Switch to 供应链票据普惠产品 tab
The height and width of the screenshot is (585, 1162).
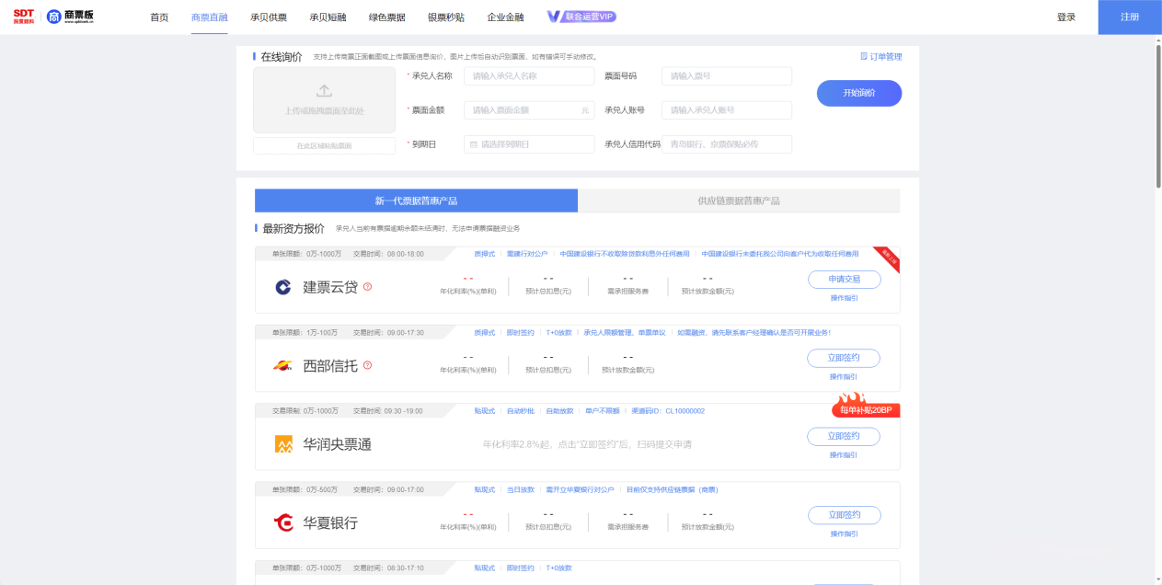click(x=738, y=201)
